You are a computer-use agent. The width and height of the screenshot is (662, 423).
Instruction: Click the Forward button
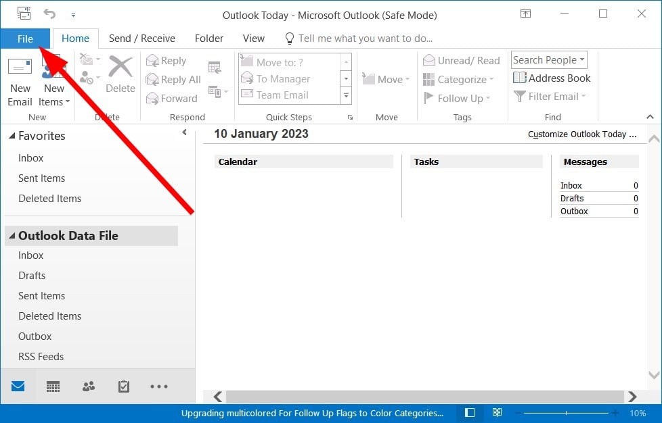(x=172, y=98)
